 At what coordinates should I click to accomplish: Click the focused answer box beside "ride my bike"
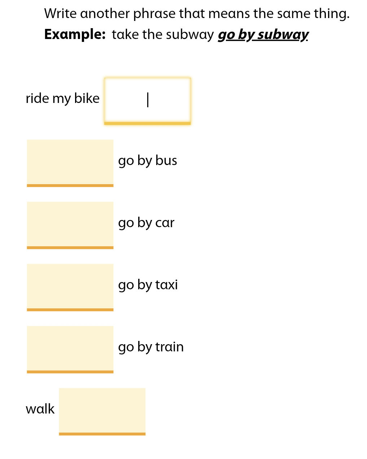click(147, 101)
